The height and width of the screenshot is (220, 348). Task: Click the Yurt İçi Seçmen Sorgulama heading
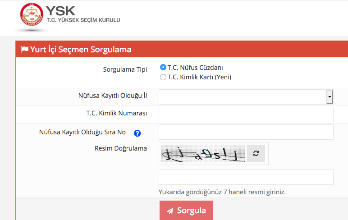coord(81,50)
